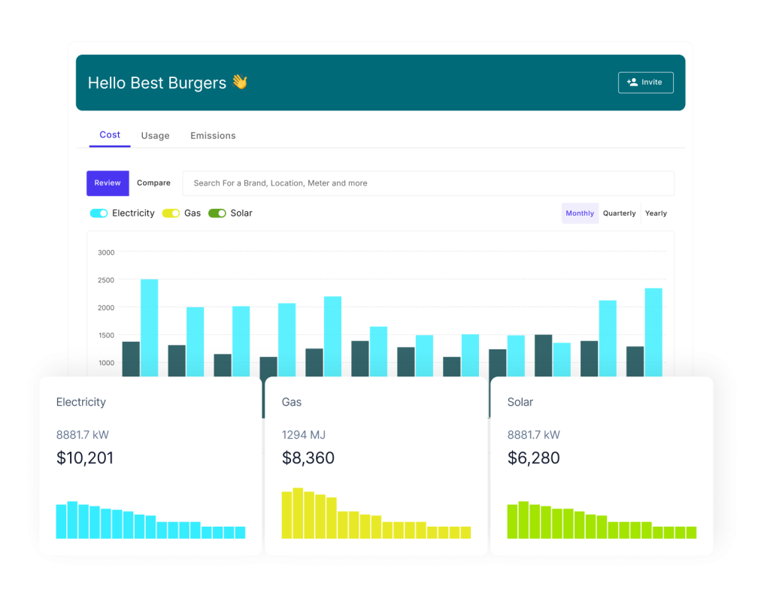The height and width of the screenshot is (598, 770).
Task: Select the Monthly time range
Action: point(580,213)
